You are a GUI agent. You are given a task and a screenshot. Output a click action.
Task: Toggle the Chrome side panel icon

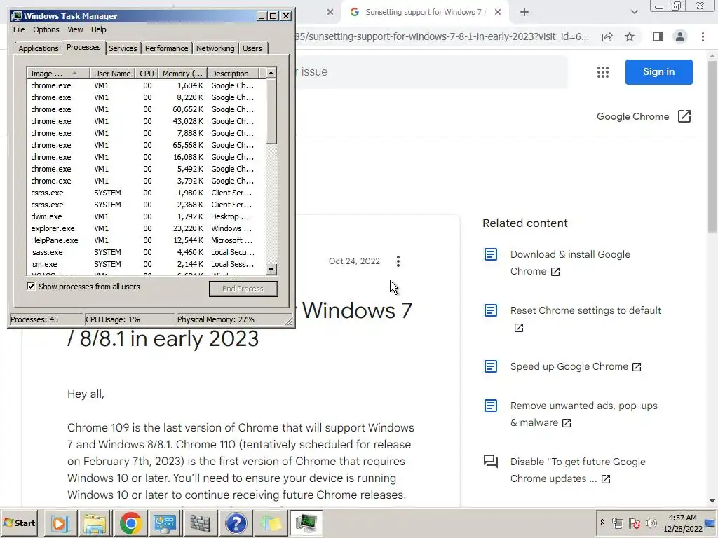coord(658,36)
